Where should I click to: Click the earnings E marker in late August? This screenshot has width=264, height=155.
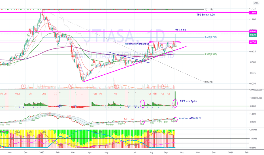(x=164, y=87)
